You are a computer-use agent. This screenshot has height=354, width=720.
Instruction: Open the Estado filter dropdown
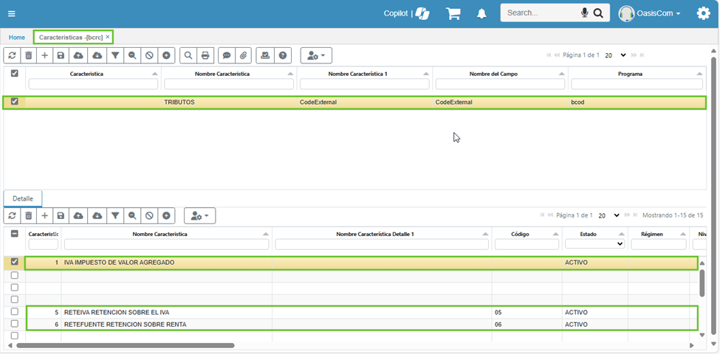pos(594,244)
